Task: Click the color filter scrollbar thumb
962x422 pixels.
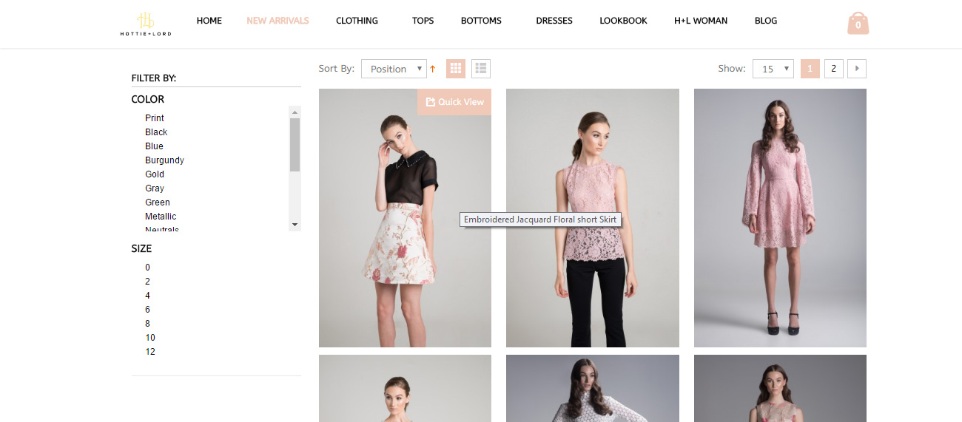Action: (295, 145)
